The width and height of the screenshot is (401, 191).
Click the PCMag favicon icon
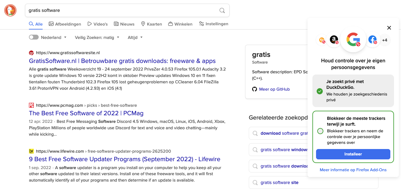coord(31,105)
